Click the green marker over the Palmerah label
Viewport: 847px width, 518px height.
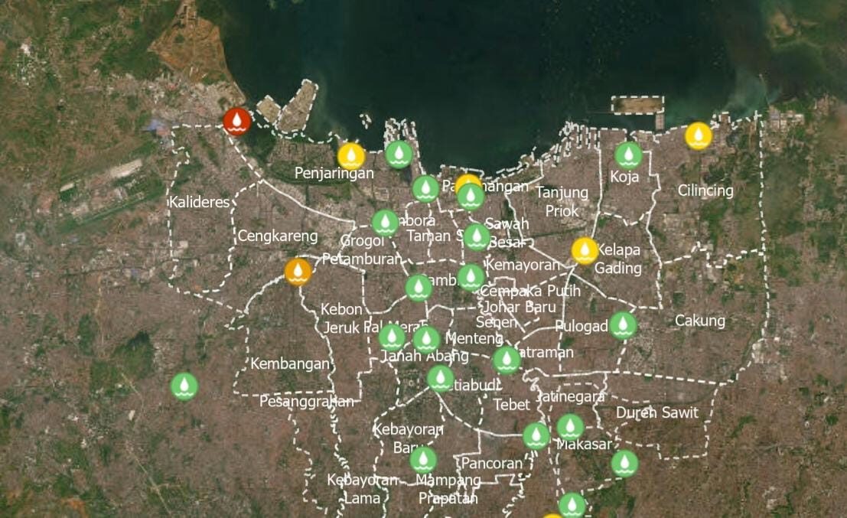[393, 338]
